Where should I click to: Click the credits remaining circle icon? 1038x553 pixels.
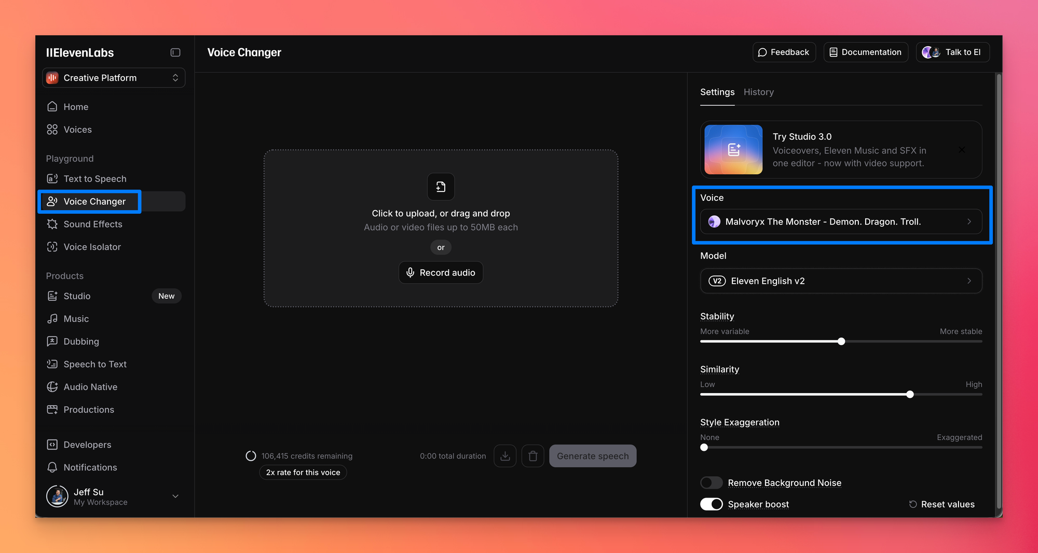pyautogui.click(x=251, y=456)
